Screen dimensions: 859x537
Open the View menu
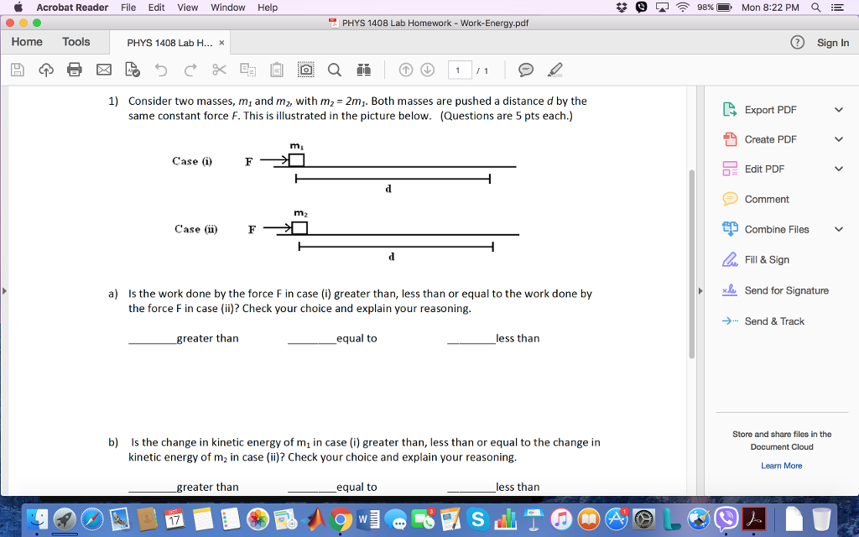187,8
